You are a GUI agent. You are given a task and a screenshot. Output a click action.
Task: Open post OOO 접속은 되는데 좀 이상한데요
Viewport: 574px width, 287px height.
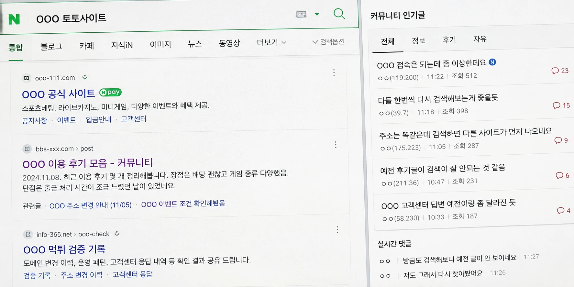coord(432,64)
